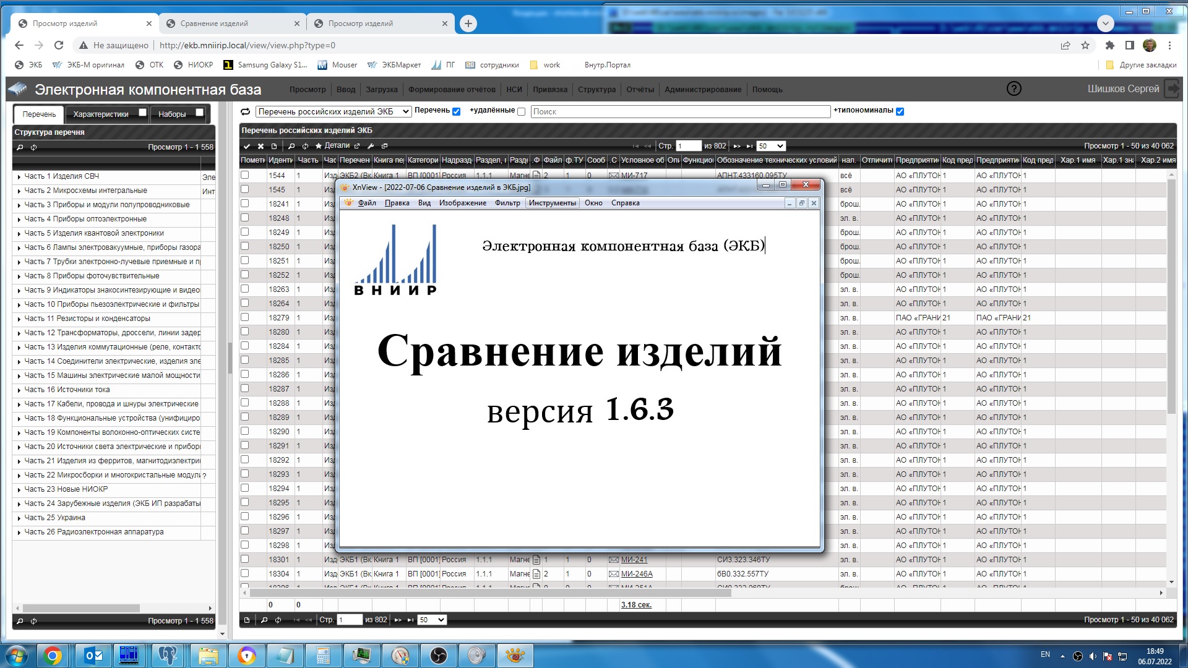Click the reload arrows icon left of list dropdown
Screen dimensions: 1188x668
click(x=246, y=112)
